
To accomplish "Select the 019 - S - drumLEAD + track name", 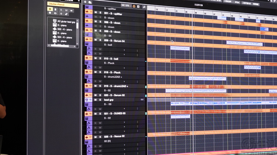I will click(x=116, y=86).
